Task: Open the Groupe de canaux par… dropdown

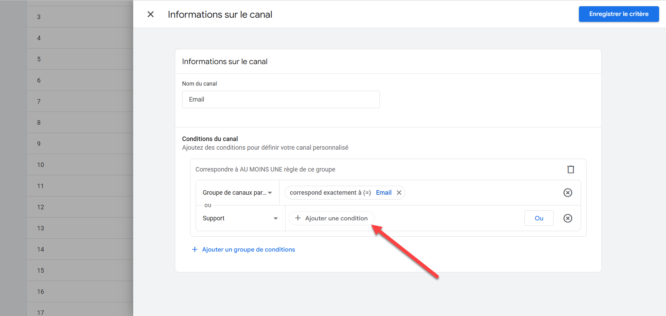Action: tap(237, 193)
